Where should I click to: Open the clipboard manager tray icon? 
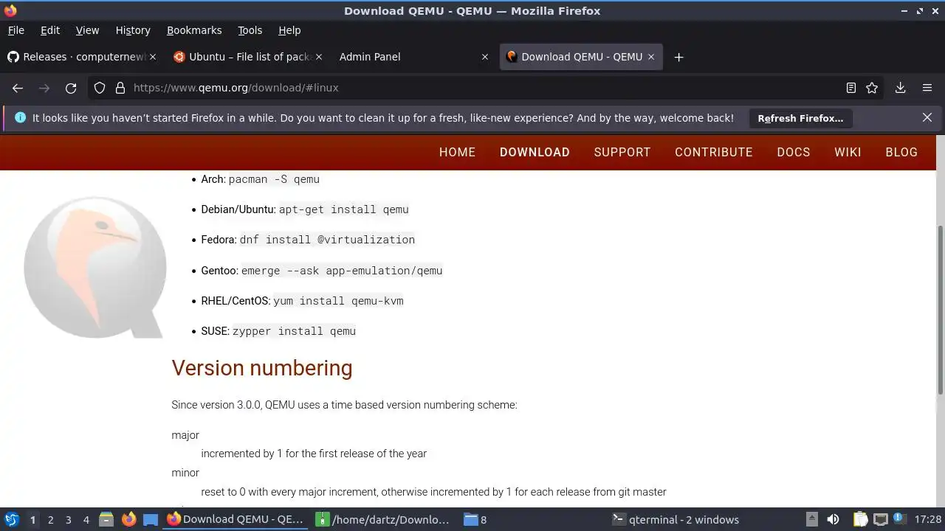pos(860,519)
